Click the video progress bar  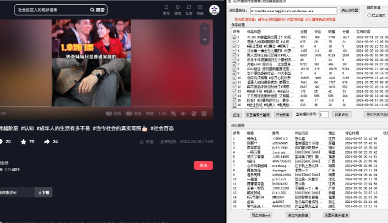coord(107,107)
